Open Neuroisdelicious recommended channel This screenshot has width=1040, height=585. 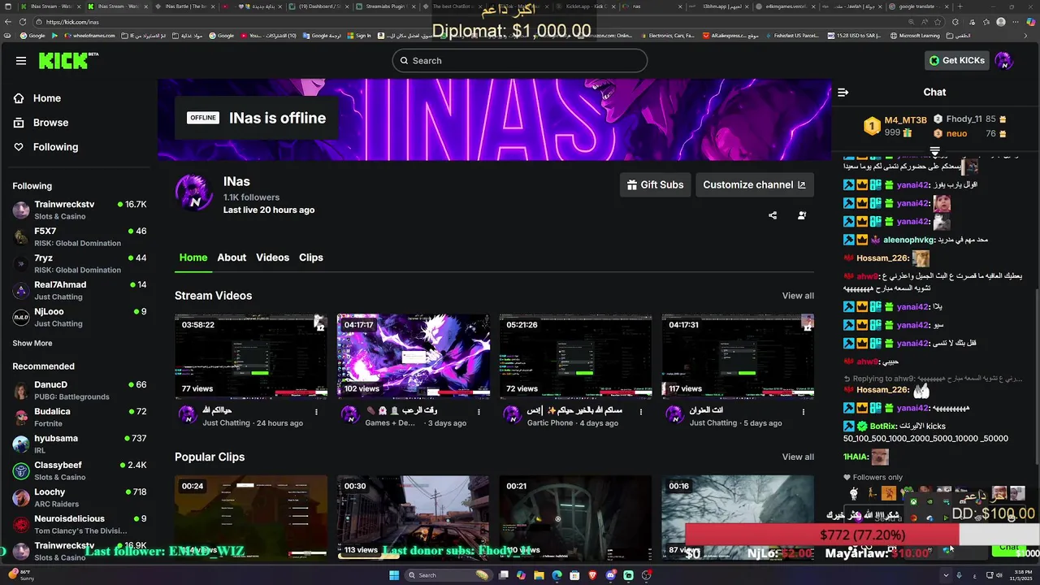point(79,525)
